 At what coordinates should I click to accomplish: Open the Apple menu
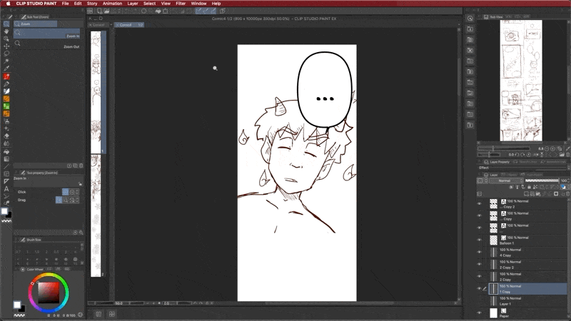(8, 4)
